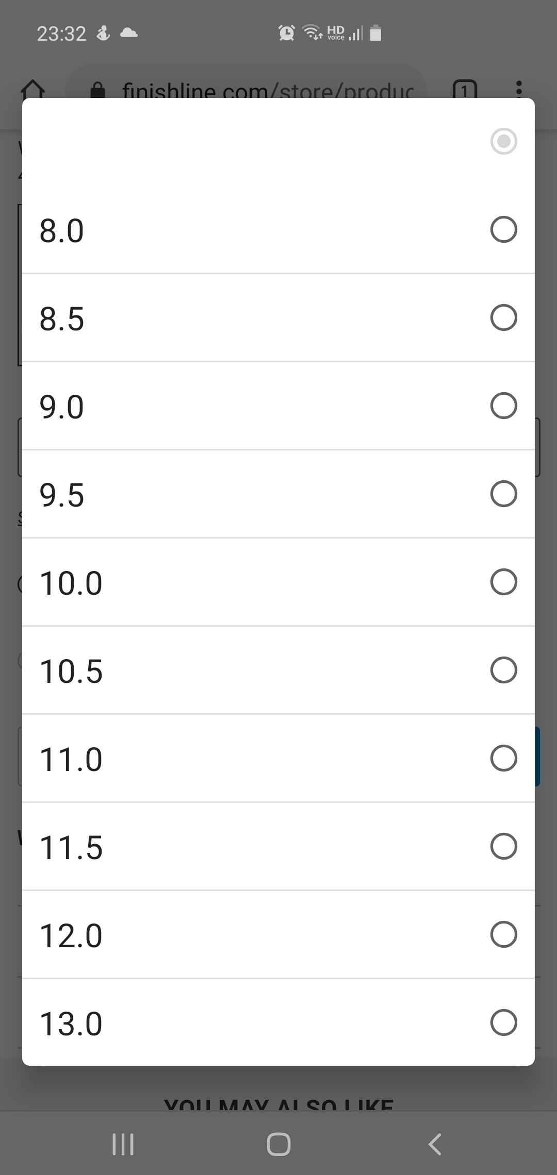Open the browser tab switcher icon
The height and width of the screenshot is (1175, 557).
tap(465, 90)
